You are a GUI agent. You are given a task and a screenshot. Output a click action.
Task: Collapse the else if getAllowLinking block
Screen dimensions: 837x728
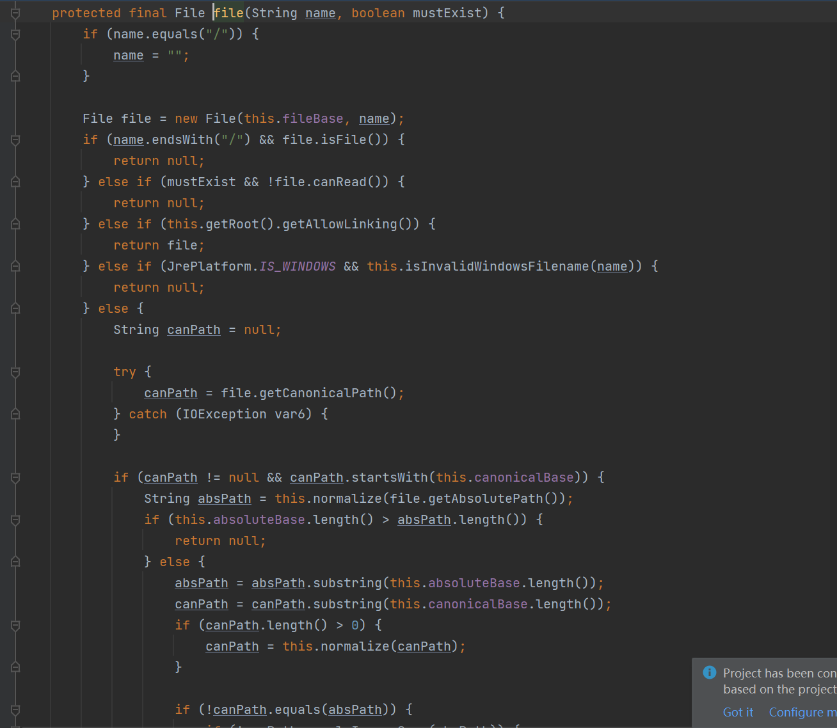[15, 224]
